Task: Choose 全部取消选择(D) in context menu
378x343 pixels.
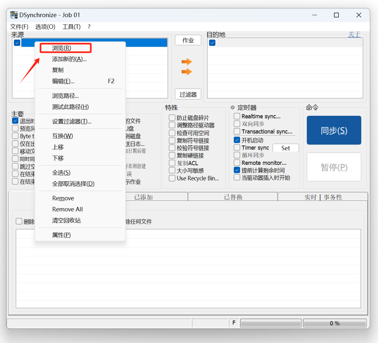Action: tap(73, 184)
